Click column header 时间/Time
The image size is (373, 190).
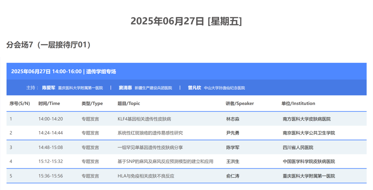click(x=49, y=103)
